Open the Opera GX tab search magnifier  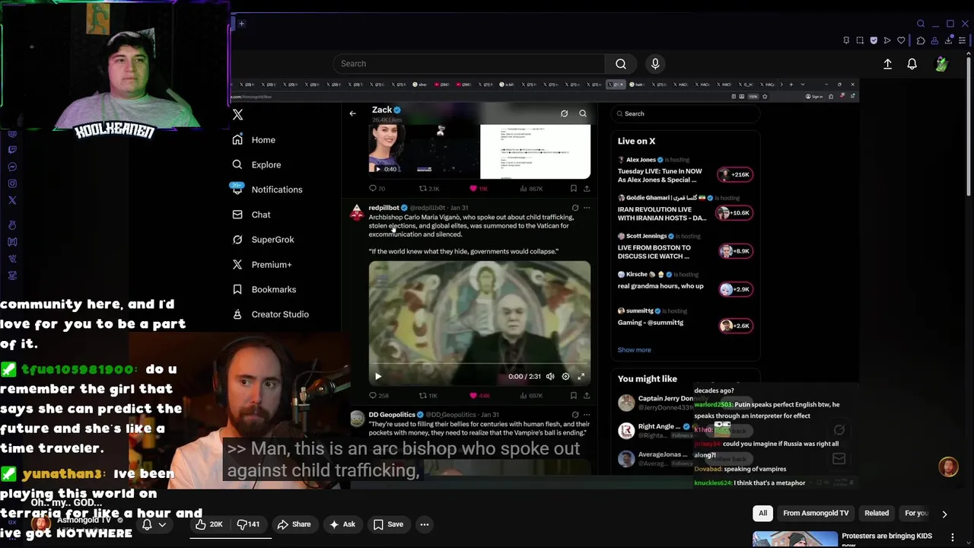[921, 24]
